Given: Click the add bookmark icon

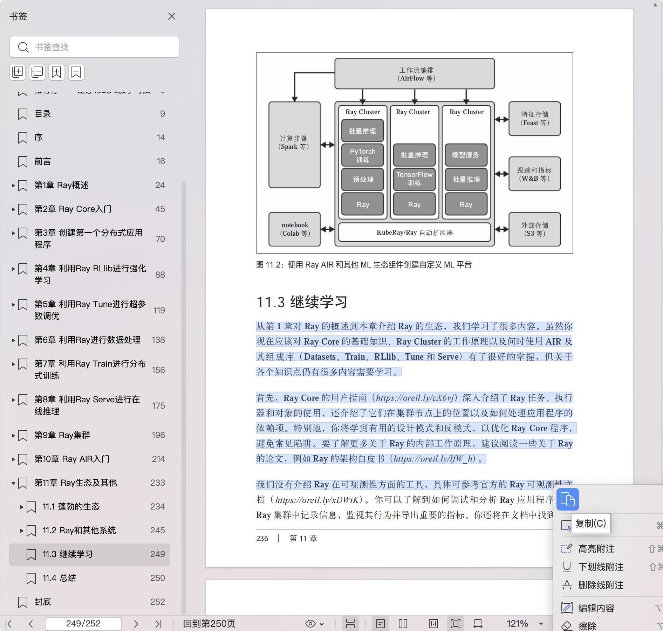Looking at the screenshot, I should (57, 72).
